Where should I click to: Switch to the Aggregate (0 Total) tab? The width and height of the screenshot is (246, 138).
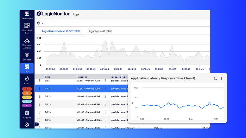coord(100,31)
